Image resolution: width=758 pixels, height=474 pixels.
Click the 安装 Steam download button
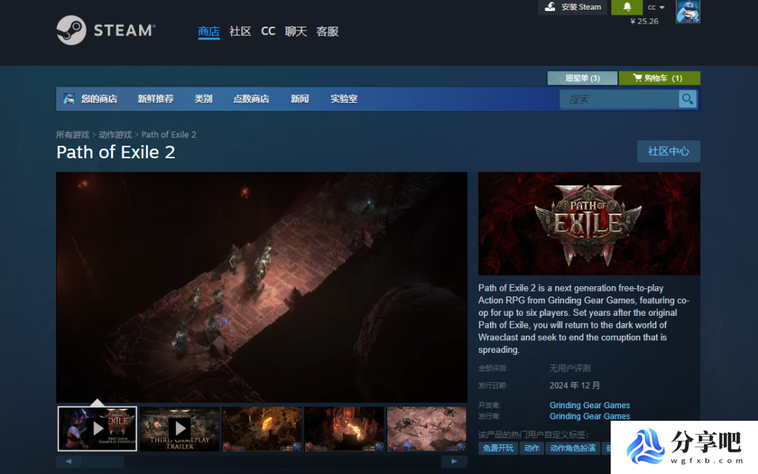tap(572, 7)
